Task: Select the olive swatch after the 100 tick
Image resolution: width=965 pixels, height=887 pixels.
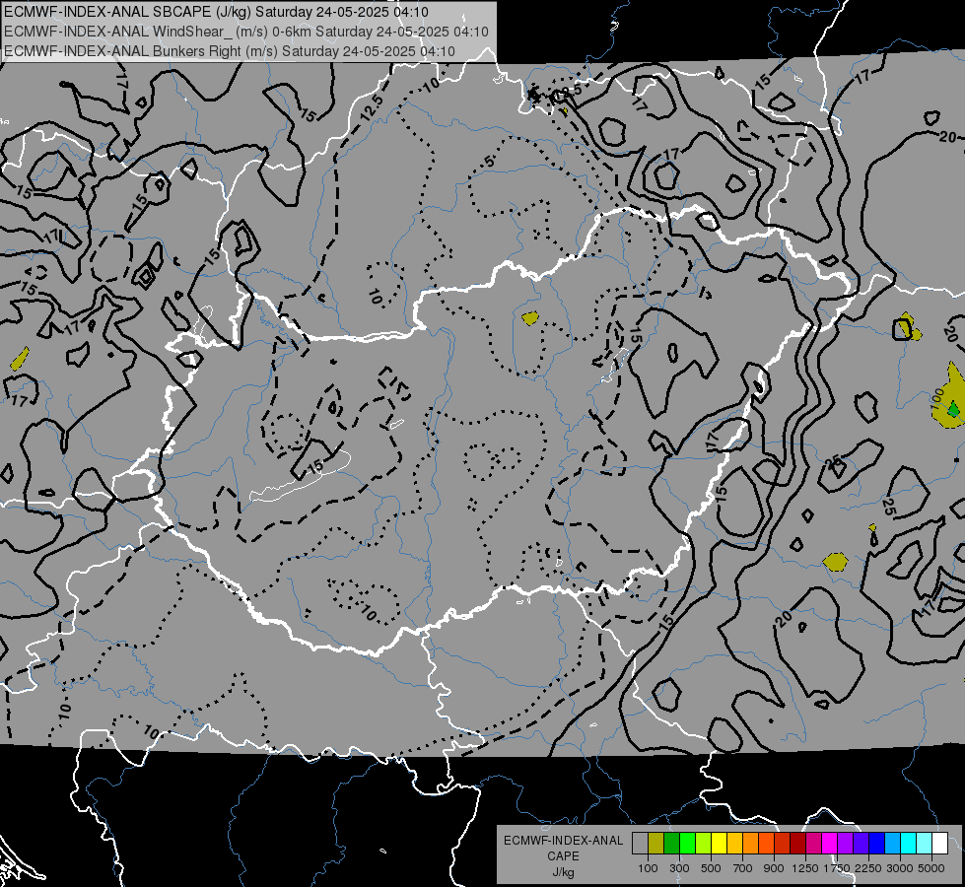Action: click(x=656, y=843)
